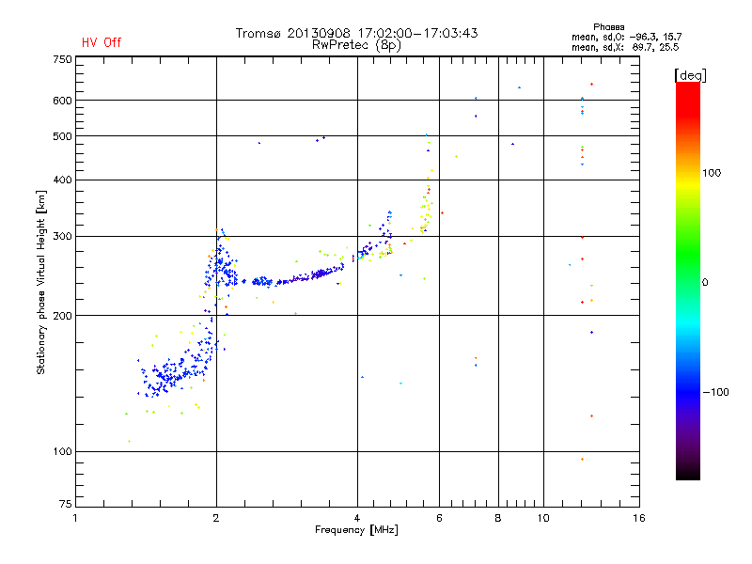Select the 'mean, sd,X: 89.7, 25.5' line
Screen dimensions: 752x564
pos(625,47)
